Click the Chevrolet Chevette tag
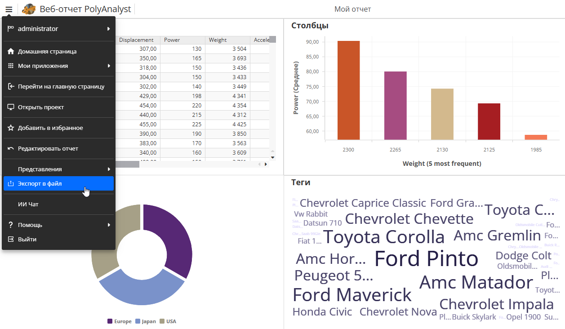This screenshot has width=565, height=329. [409, 219]
